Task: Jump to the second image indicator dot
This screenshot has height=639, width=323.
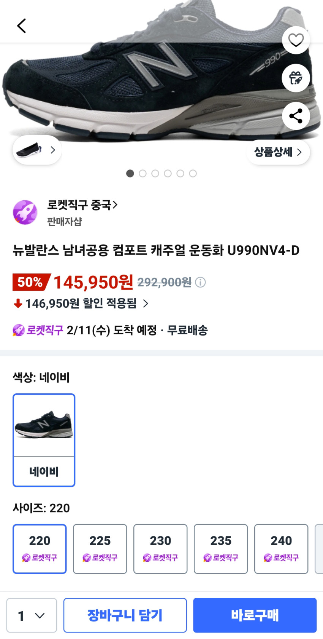Action: point(142,174)
